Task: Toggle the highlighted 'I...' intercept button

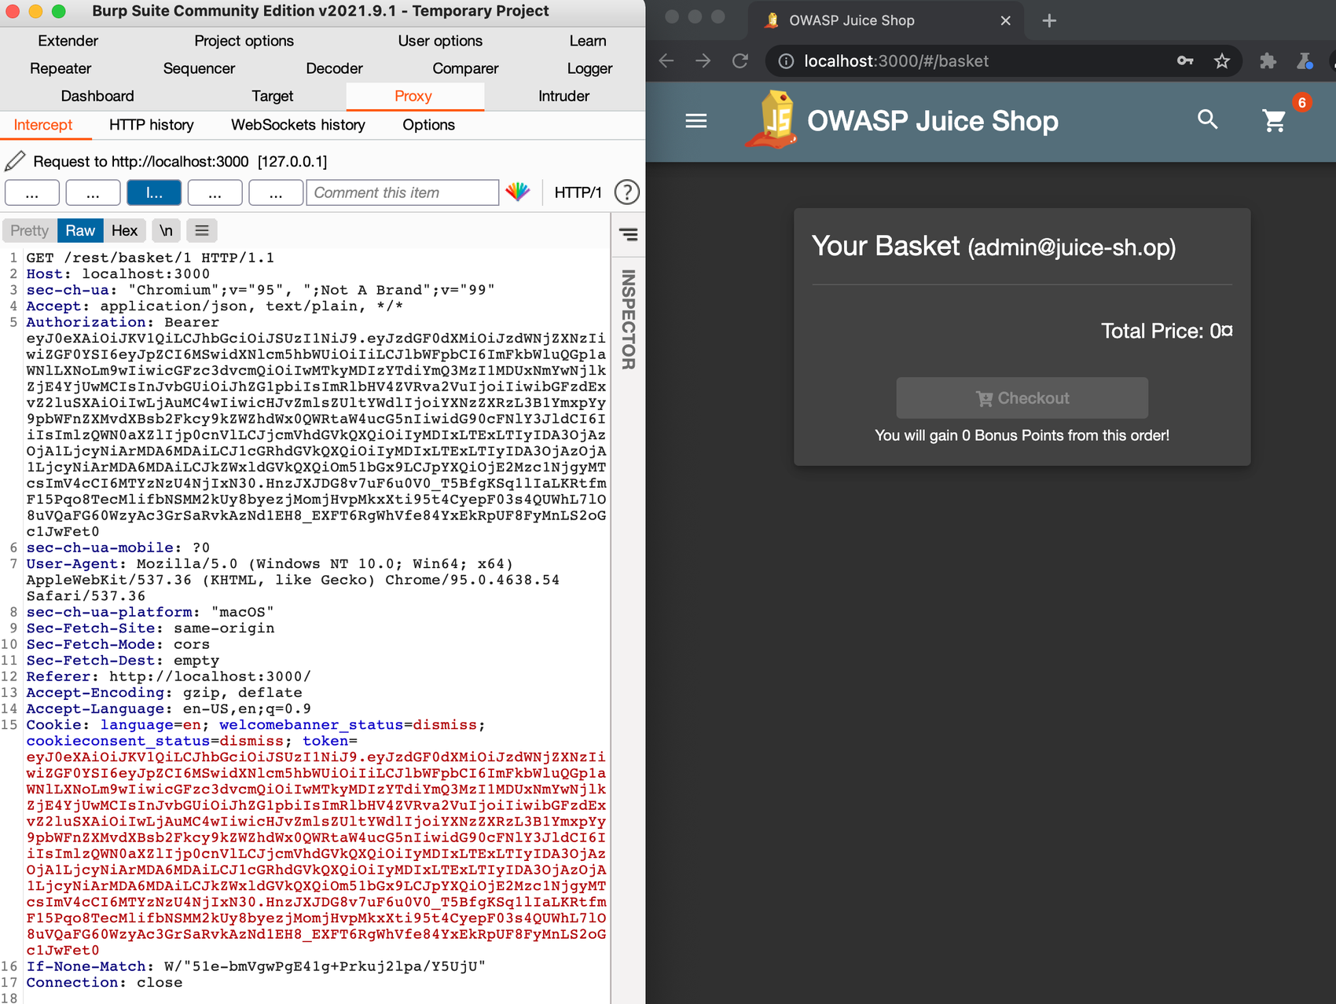Action: pos(154,192)
